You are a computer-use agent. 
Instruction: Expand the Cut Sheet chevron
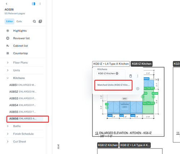coord(8,141)
